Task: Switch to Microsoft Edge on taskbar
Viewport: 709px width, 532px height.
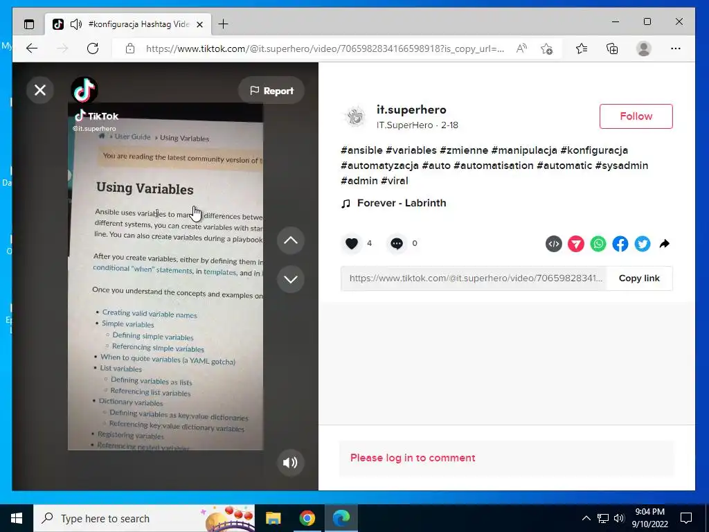Action: click(x=341, y=518)
